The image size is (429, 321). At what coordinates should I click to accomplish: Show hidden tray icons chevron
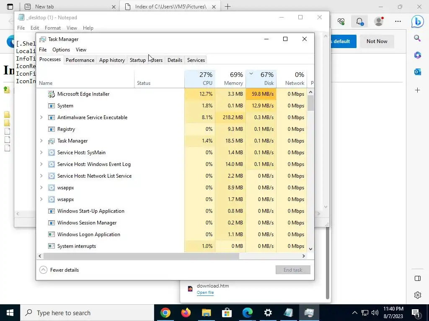pos(354,313)
